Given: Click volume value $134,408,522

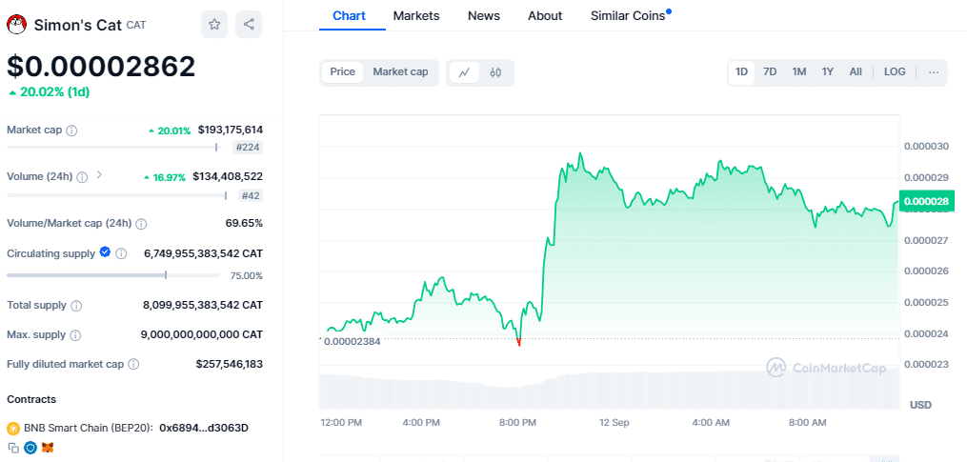Looking at the screenshot, I should coord(228,176).
